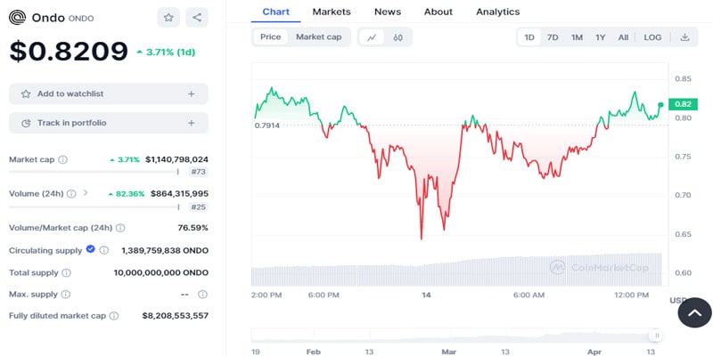
Task: Add Ondo to watchlist
Action: point(109,94)
